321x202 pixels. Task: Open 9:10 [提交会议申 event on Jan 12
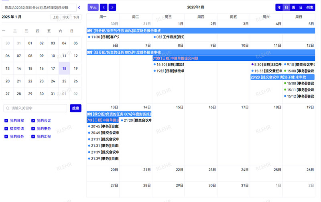coord(299,65)
